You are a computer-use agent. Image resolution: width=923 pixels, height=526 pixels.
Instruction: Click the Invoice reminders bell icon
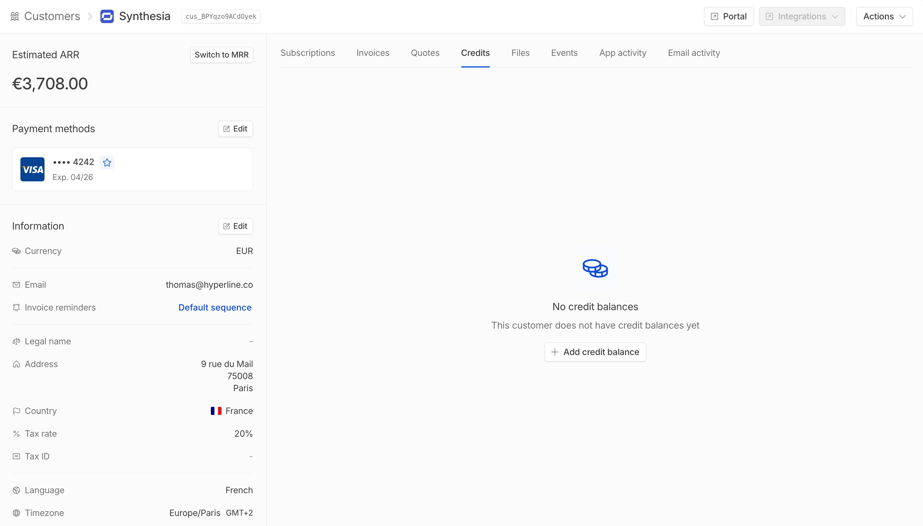pos(16,308)
